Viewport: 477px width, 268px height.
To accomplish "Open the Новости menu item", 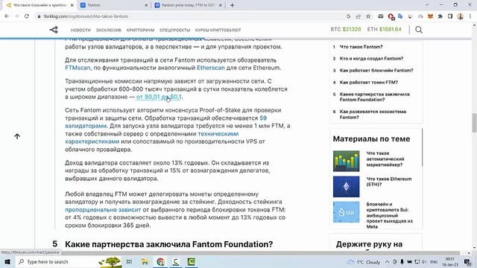I will coord(80,30).
